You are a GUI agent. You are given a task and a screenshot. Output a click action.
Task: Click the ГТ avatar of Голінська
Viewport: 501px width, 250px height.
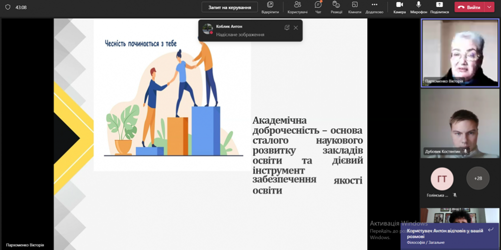pos(442,178)
